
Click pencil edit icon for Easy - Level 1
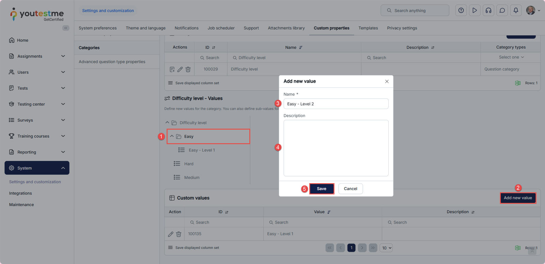pos(171,234)
